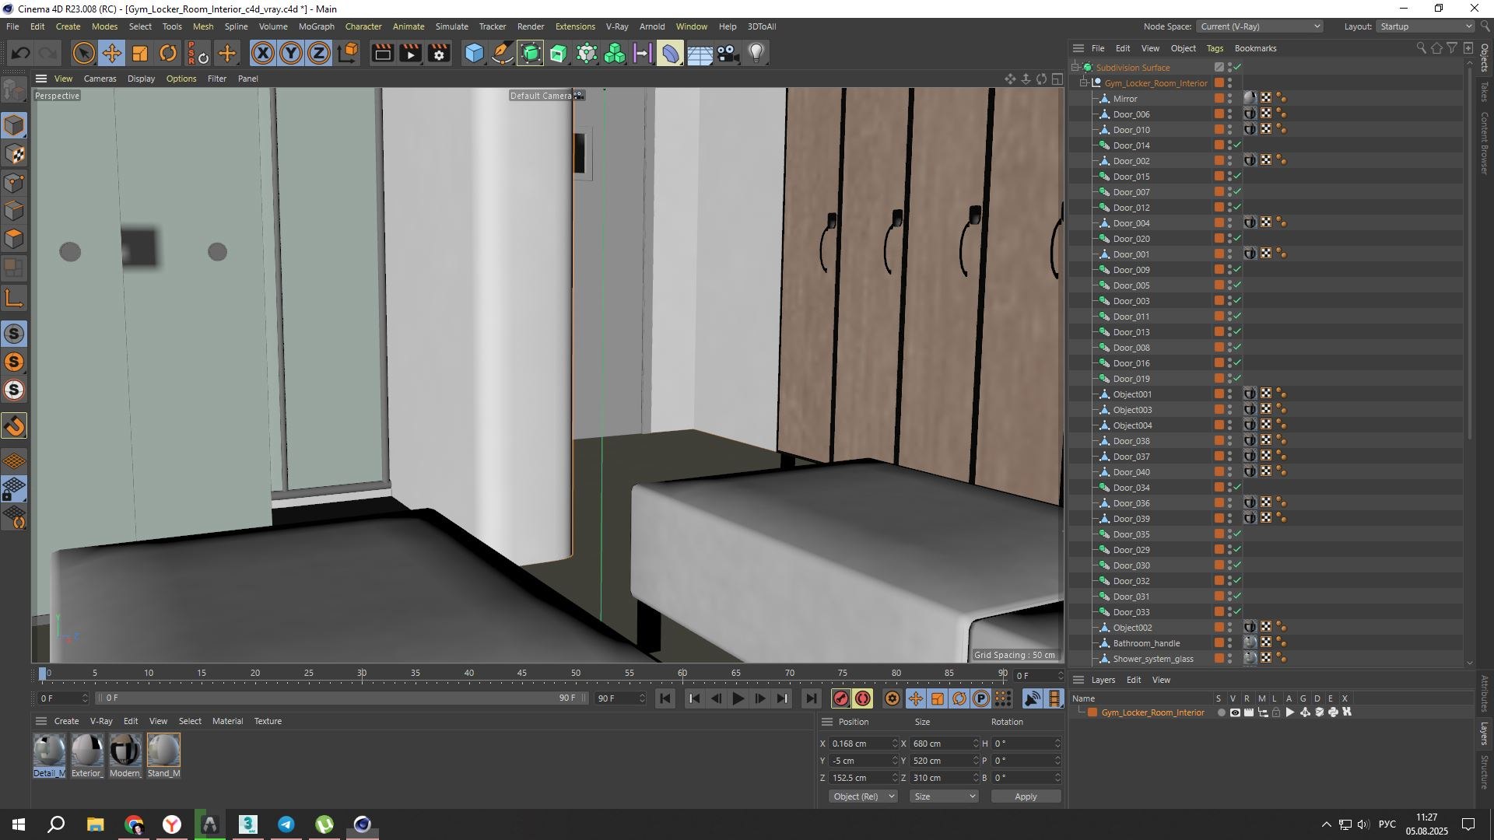Open the Layout Startup dropdown
Image resolution: width=1494 pixels, height=840 pixels.
pyautogui.click(x=1426, y=26)
